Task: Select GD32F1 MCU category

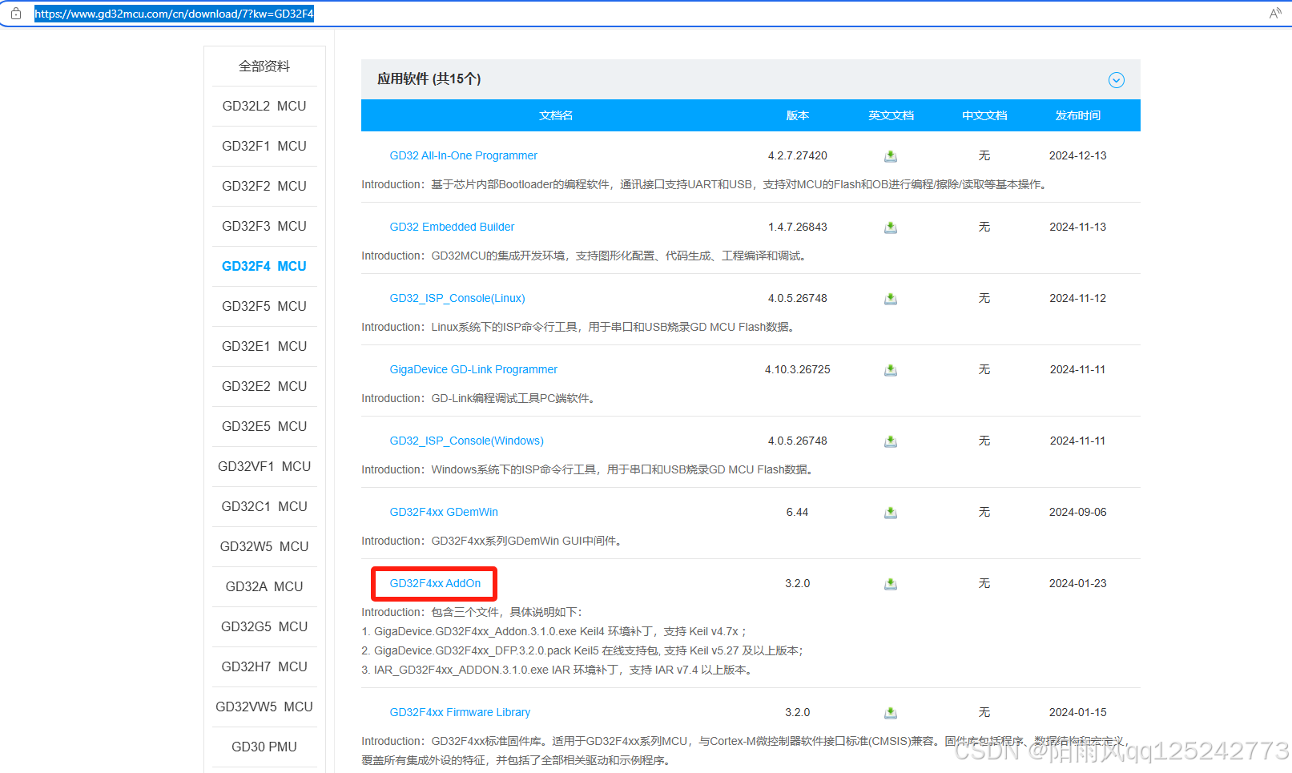Action: 264,147
